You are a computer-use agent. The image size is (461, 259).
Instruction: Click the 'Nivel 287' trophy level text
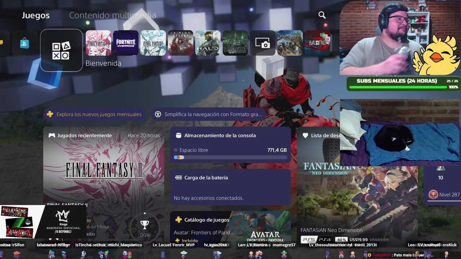pos(449,195)
